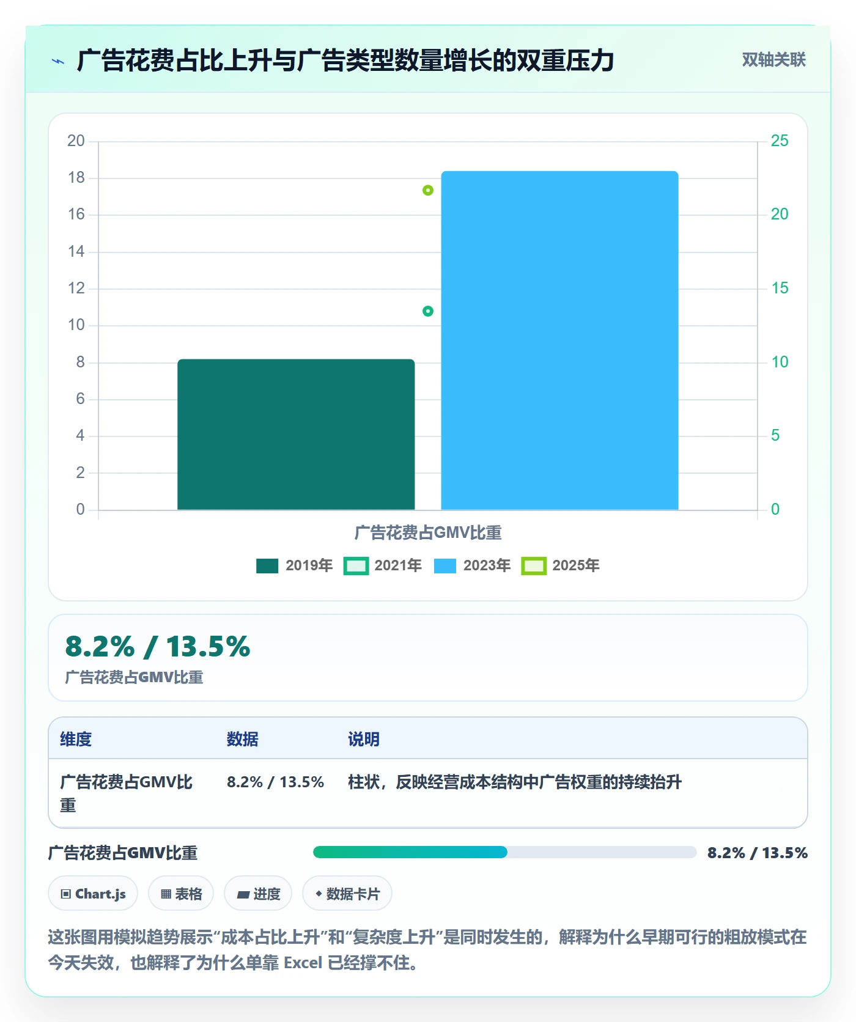
Task: Click the 表格 tag chip
Action: [181, 894]
